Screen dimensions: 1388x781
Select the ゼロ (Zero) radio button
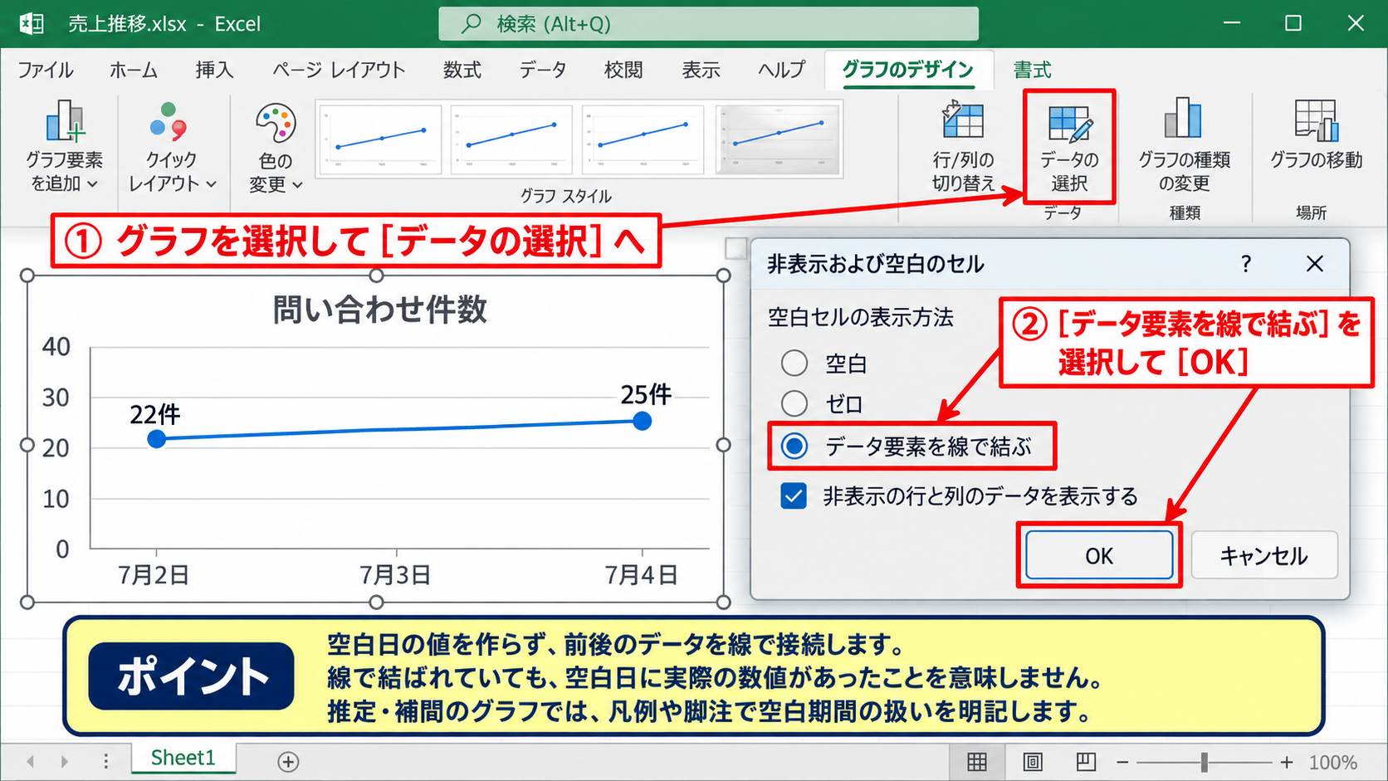pyautogui.click(x=794, y=403)
